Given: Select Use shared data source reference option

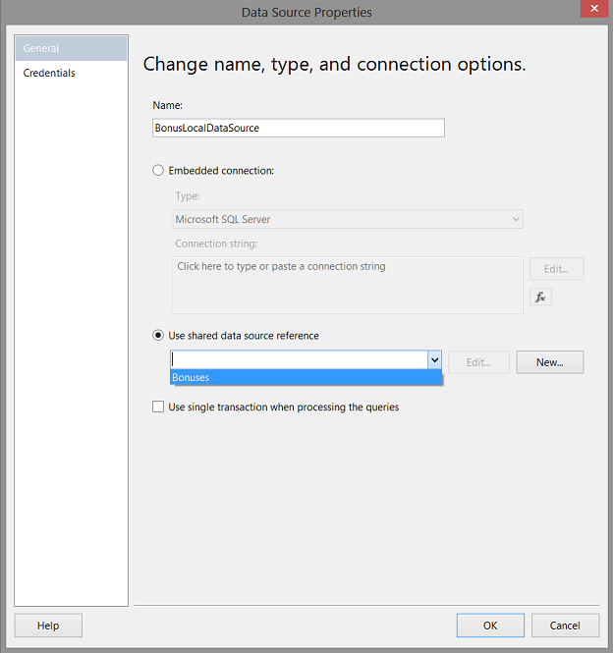Looking at the screenshot, I should [158, 336].
